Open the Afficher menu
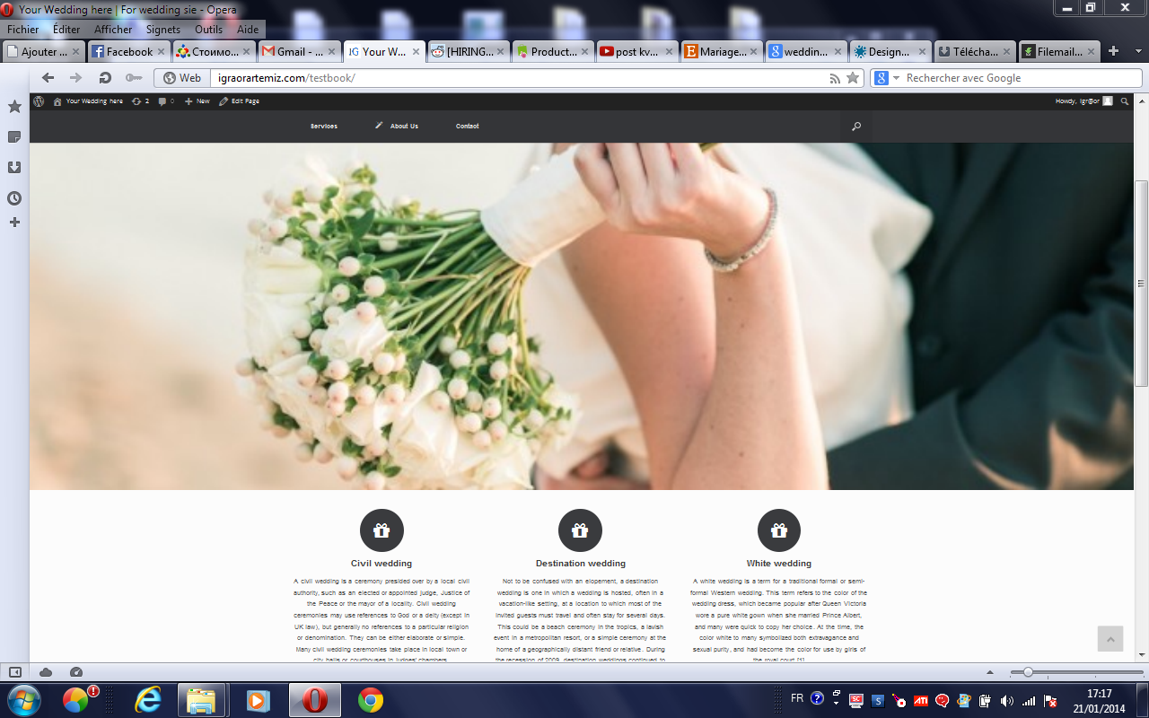This screenshot has height=718, width=1149. point(113,30)
